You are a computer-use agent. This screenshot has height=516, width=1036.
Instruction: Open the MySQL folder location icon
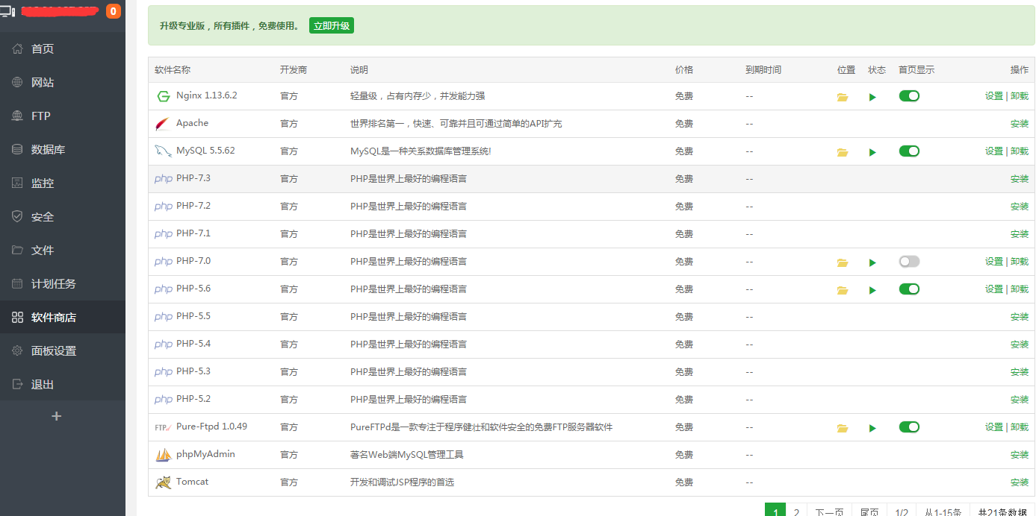coord(843,152)
